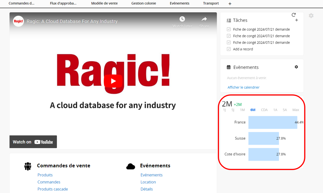This screenshot has height=193, width=323.
Task: Click the Evènements widget title
Action: click(246, 67)
